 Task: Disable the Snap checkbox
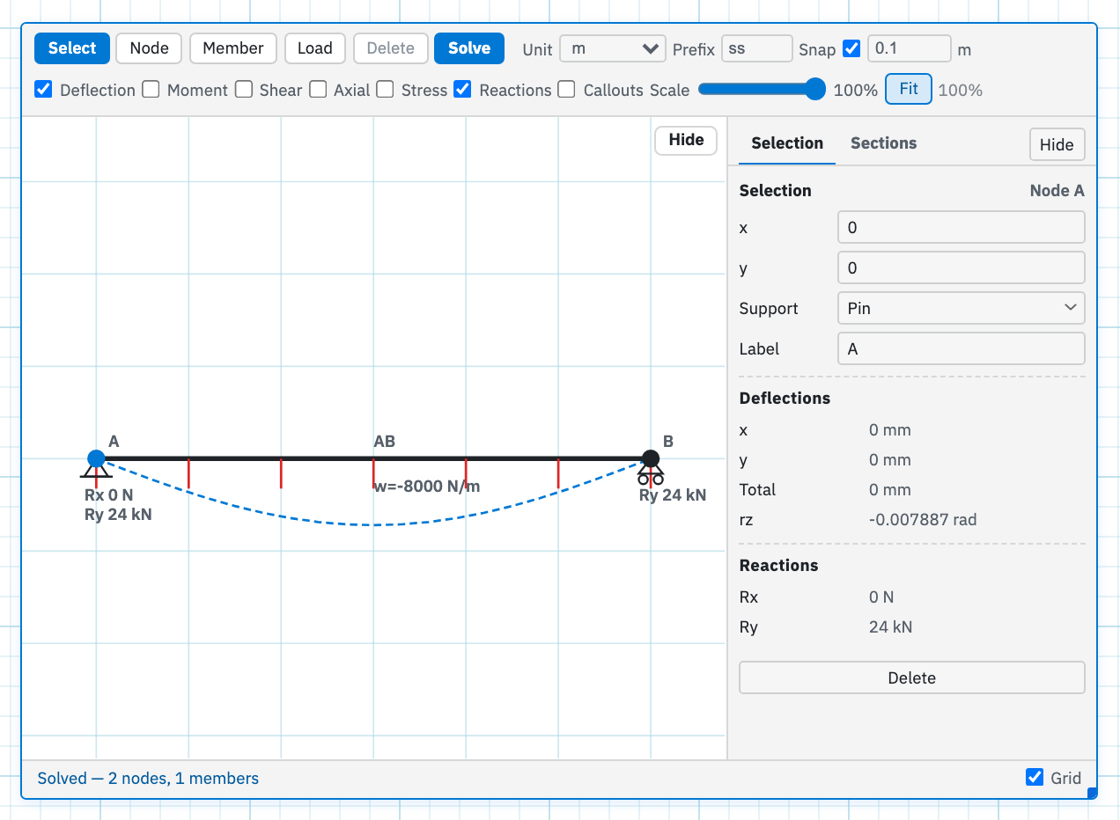[x=851, y=48]
